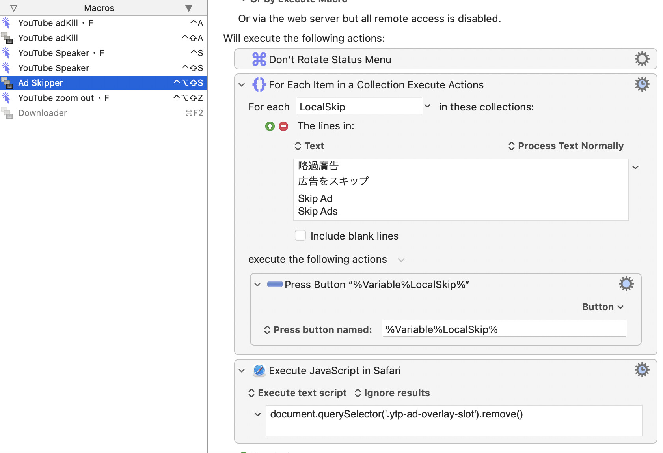Click the Press button named field
Viewport: 663px width, 453px height.
pos(504,329)
